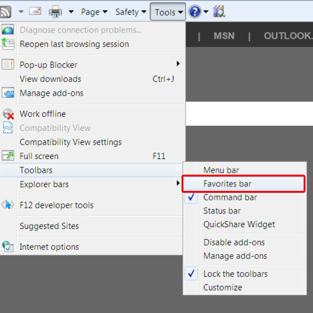Expand the Pop-up Blocker submenu arrow
Image resolution: width=313 pixels, height=313 pixels.
(178, 64)
